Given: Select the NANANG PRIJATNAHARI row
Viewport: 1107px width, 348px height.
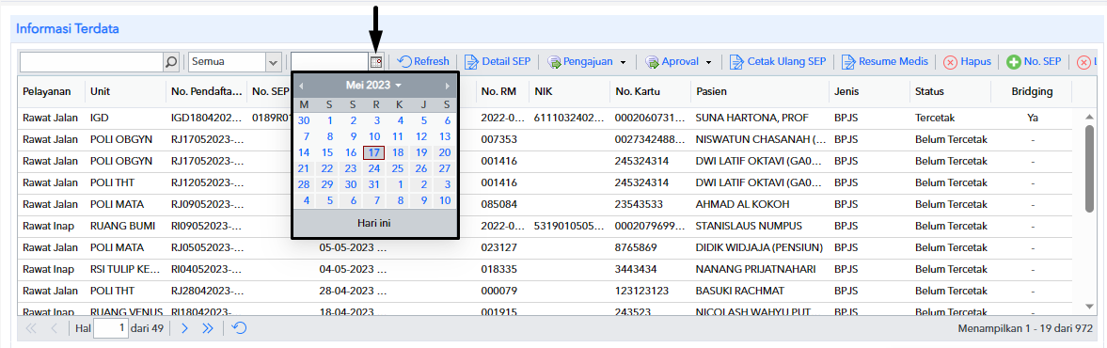Looking at the screenshot, I should 545,270.
